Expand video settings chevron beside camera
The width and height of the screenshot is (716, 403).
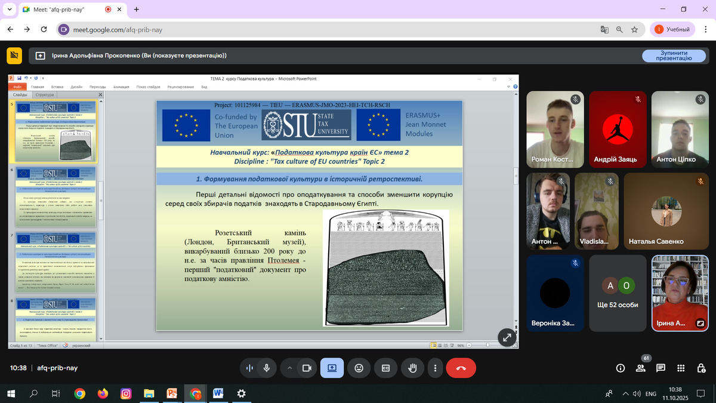click(290, 368)
